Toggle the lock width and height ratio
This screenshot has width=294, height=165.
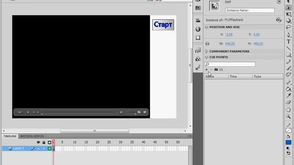click(207, 44)
